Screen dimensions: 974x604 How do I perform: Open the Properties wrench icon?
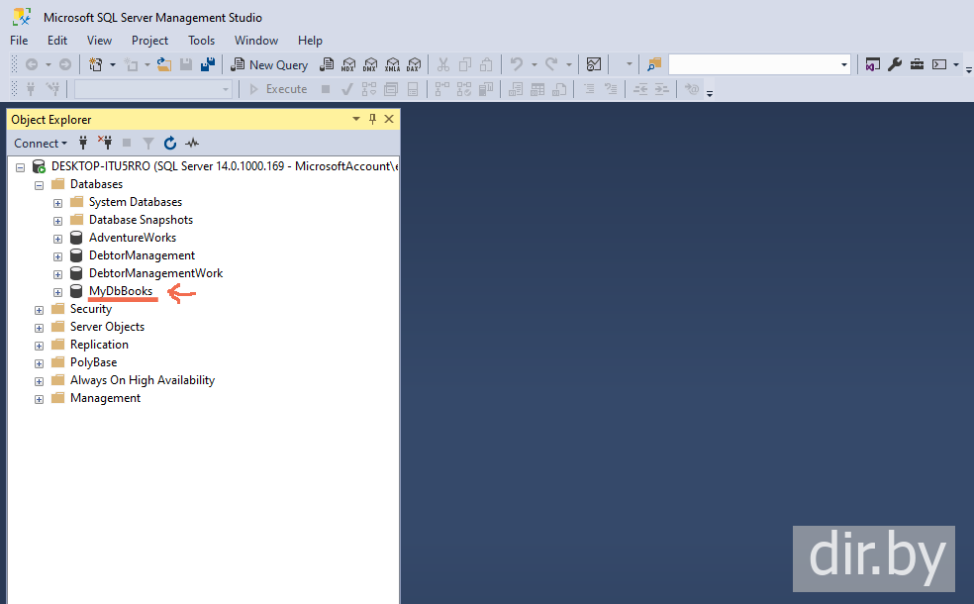click(x=895, y=64)
